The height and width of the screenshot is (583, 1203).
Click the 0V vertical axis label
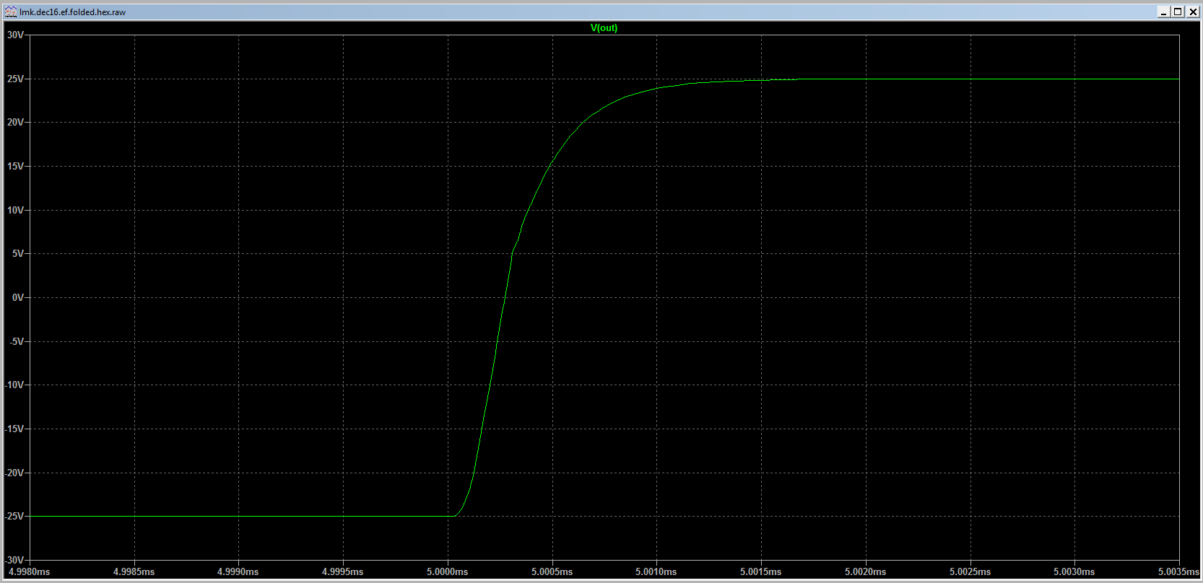tap(18, 297)
